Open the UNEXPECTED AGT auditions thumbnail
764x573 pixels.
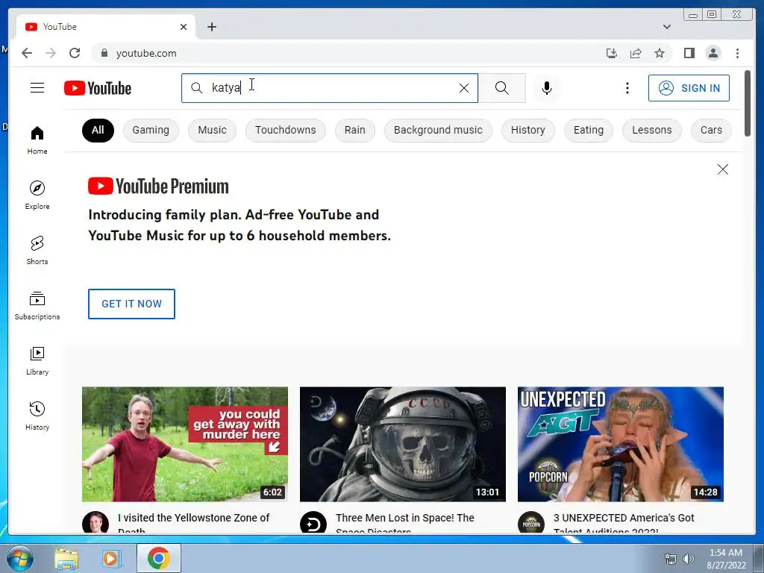coord(620,444)
